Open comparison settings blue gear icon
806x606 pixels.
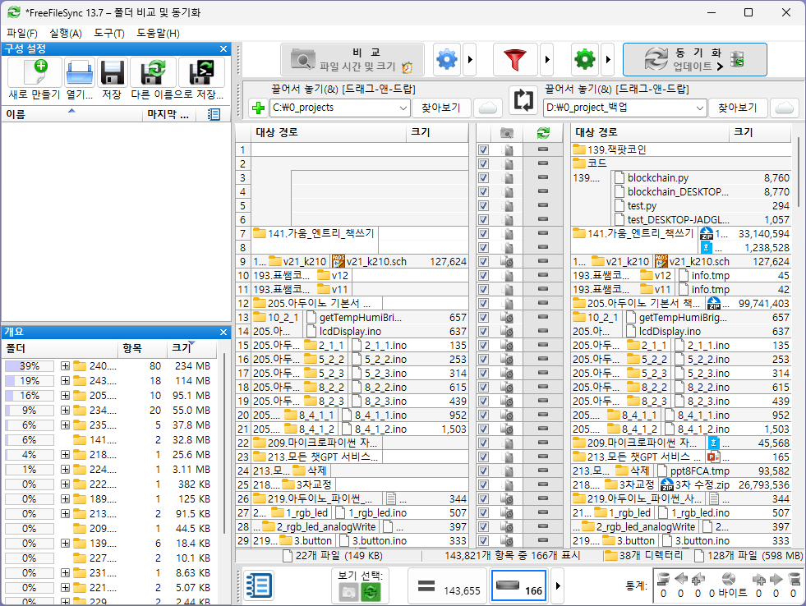click(447, 60)
